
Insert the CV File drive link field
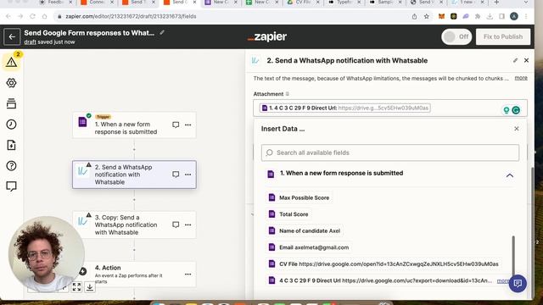(383, 263)
